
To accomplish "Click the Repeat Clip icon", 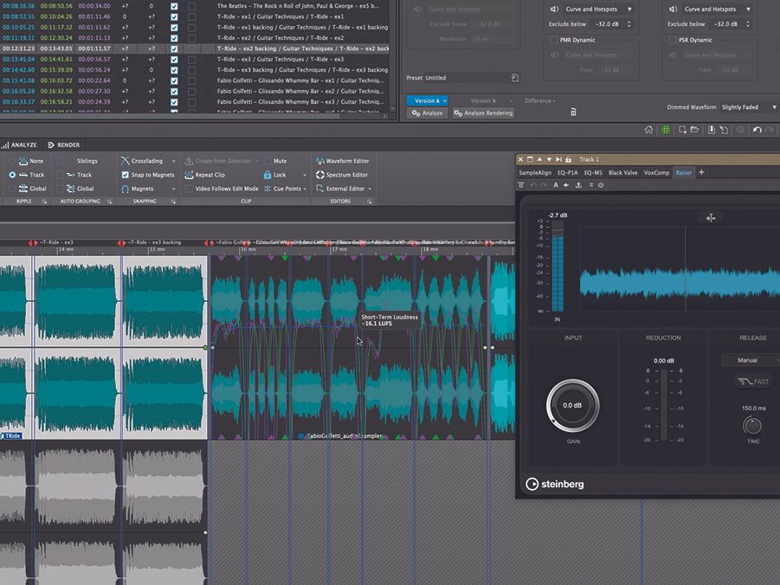I will pyautogui.click(x=189, y=175).
